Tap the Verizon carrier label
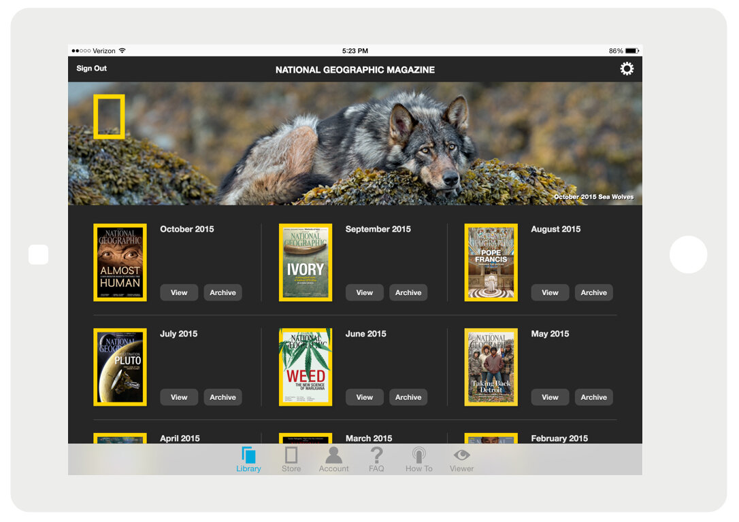This screenshot has width=739, height=522. tap(103, 51)
